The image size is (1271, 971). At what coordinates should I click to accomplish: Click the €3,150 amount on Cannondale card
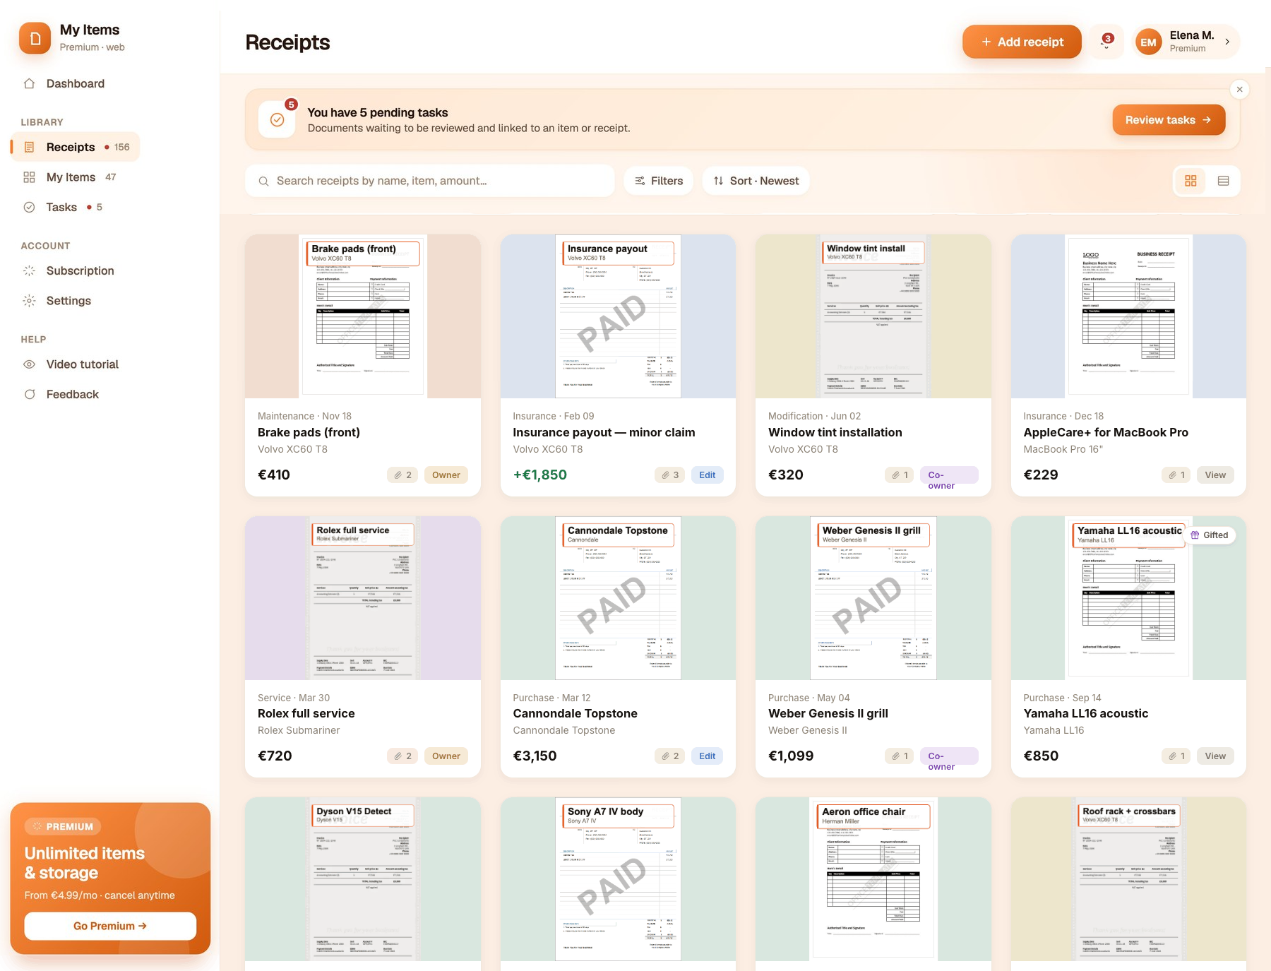click(535, 756)
